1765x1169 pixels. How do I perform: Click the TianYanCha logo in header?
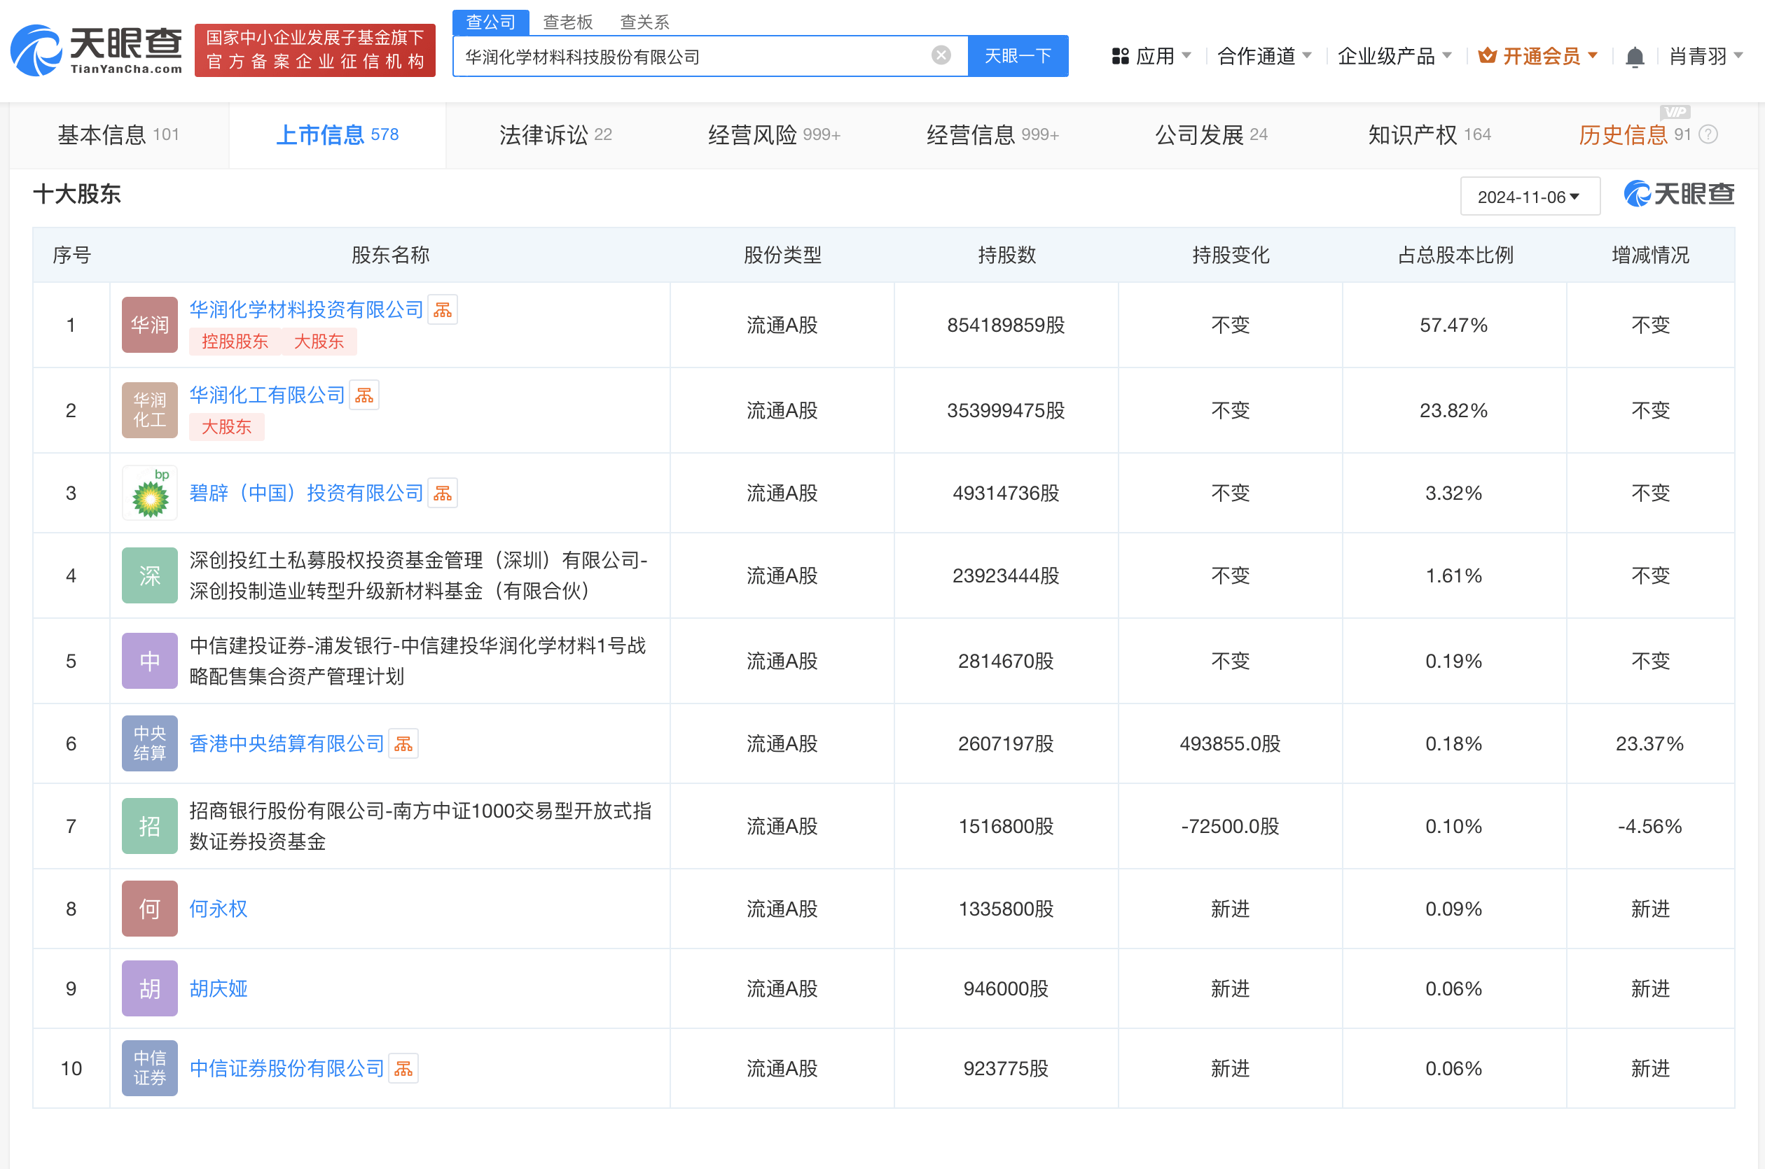95,50
